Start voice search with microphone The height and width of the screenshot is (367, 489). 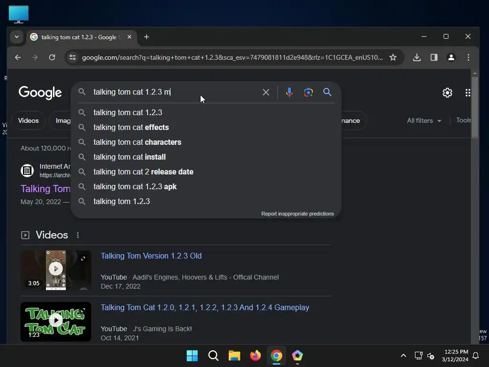point(289,92)
